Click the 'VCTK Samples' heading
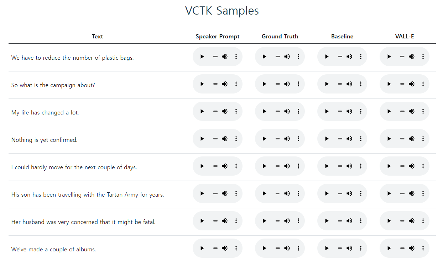 click(x=222, y=10)
